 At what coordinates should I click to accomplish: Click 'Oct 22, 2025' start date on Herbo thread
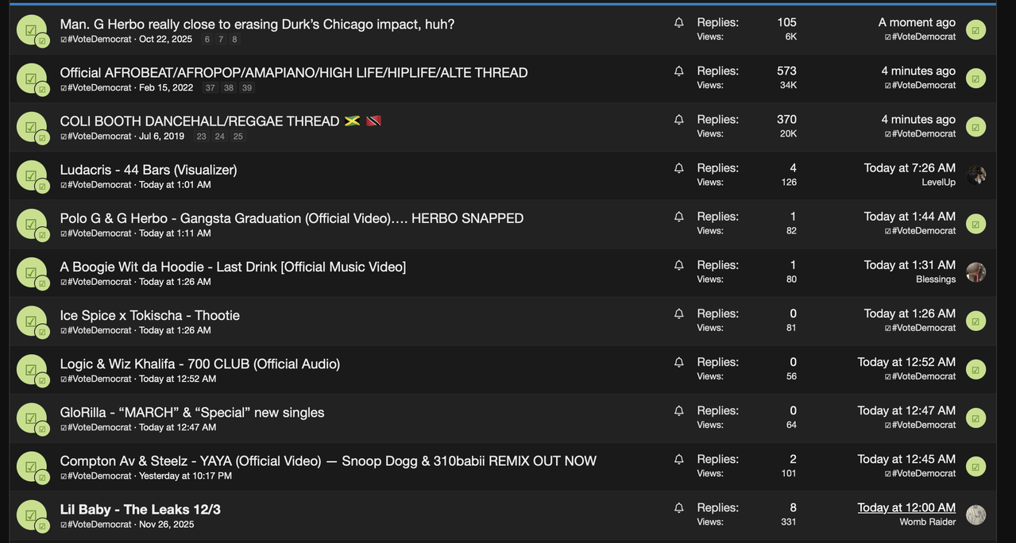[x=165, y=39]
